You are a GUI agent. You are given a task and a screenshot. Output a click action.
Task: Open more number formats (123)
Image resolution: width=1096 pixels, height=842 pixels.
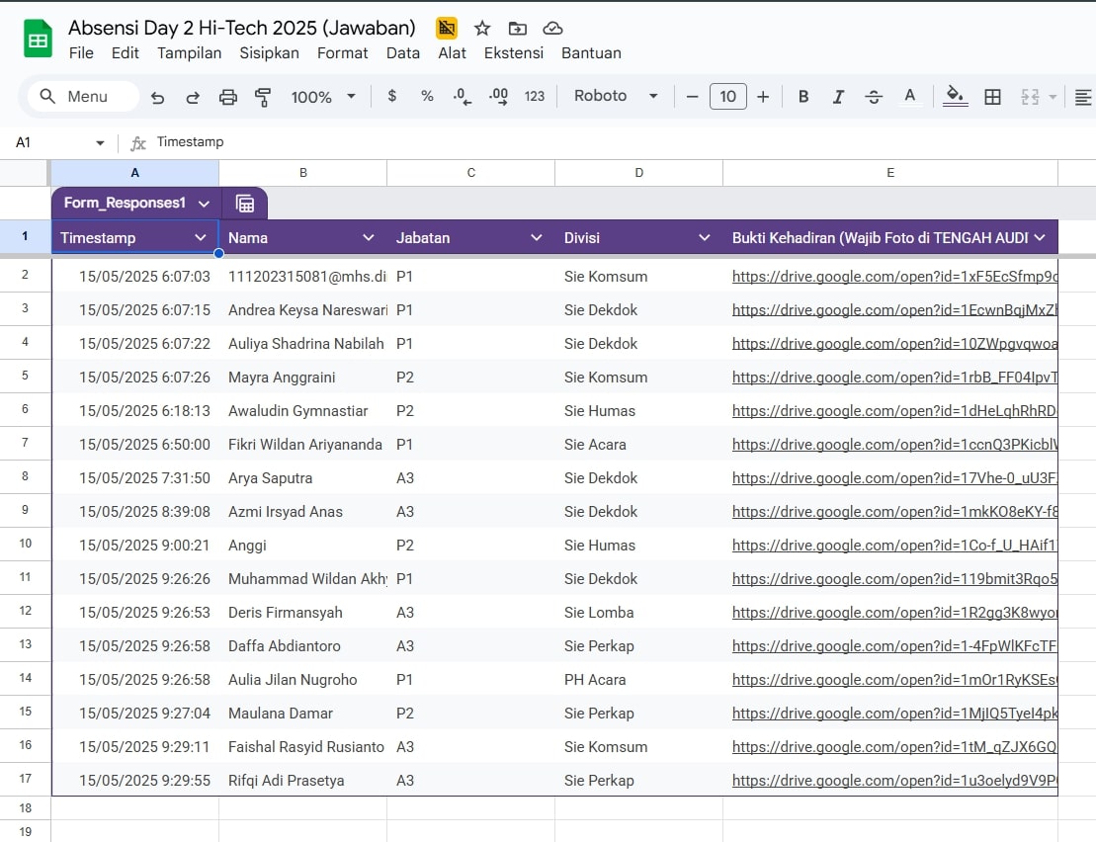(535, 97)
